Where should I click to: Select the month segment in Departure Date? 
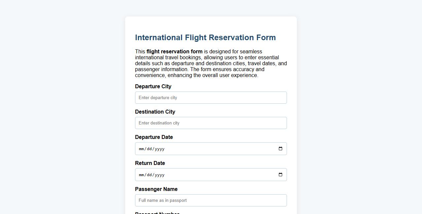[141, 148]
